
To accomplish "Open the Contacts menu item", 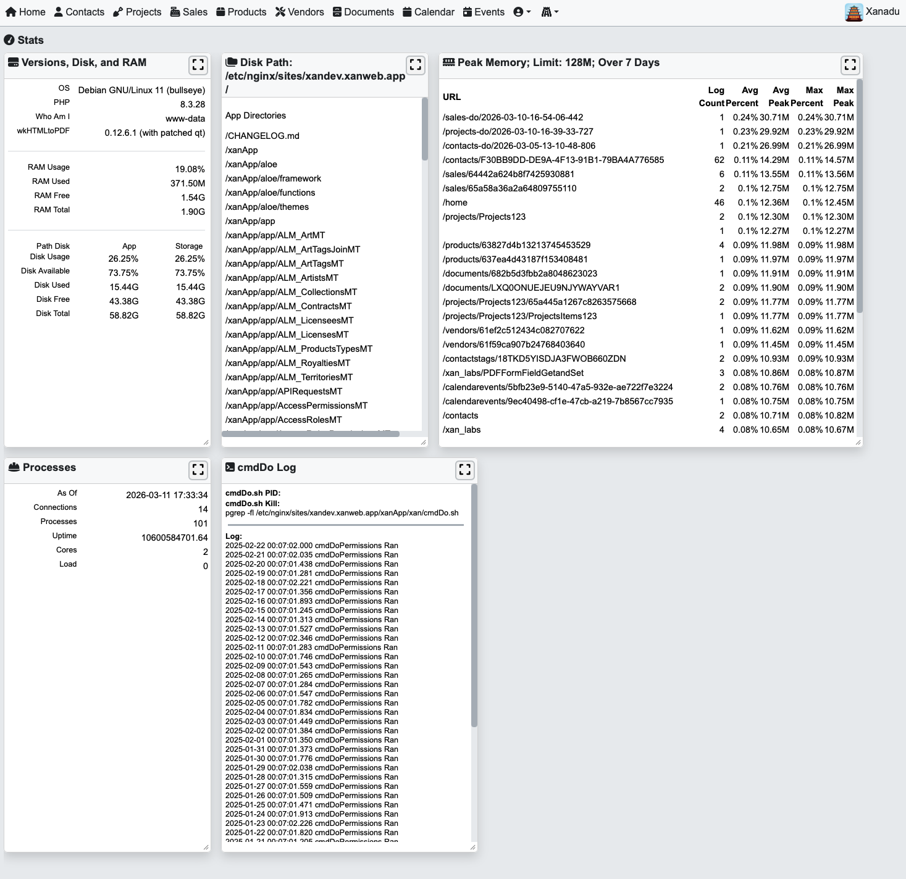I will (x=79, y=12).
